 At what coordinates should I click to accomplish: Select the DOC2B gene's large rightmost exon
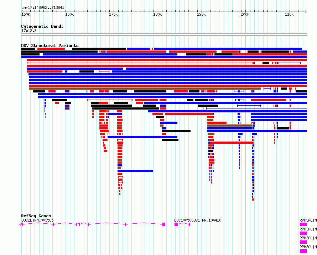164,224
